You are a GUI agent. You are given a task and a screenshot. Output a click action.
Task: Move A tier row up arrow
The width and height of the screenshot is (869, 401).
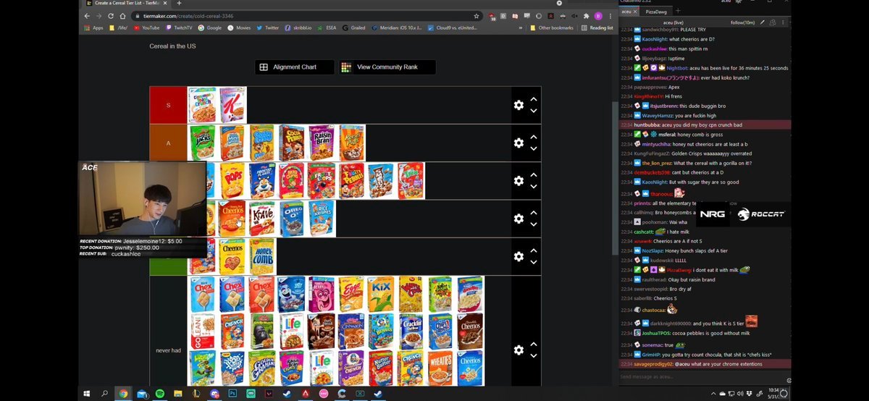(534, 137)
